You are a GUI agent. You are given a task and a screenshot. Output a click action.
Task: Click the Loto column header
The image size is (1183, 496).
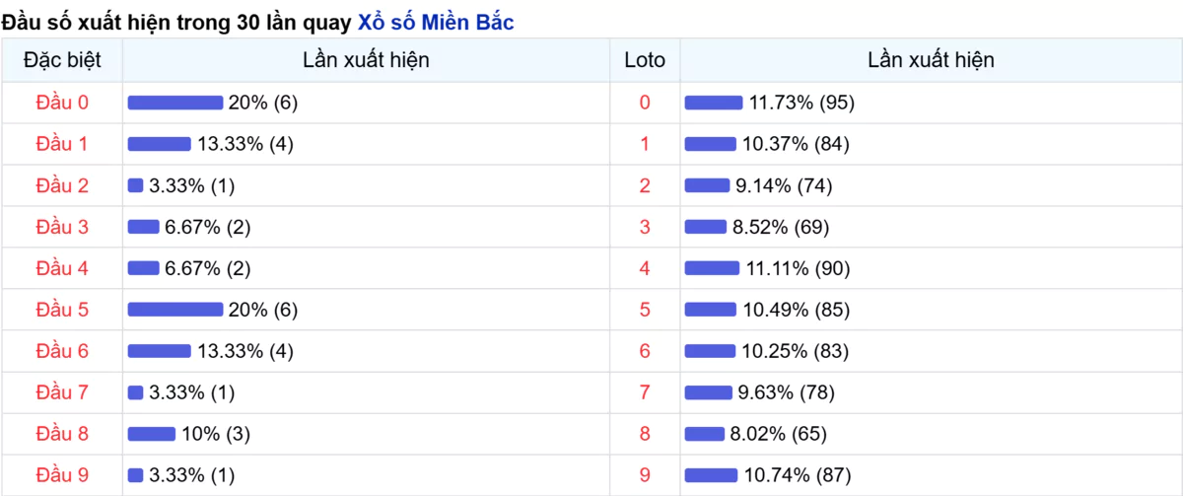click(645, 60)
